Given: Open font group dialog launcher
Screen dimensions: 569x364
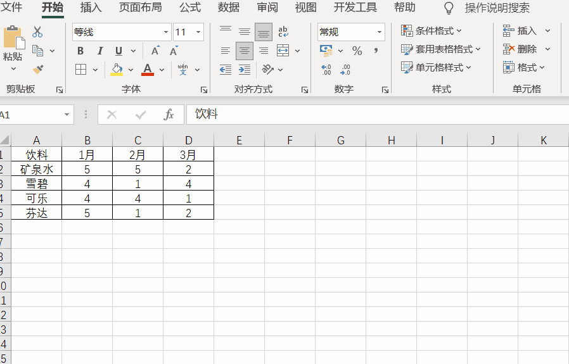Looking at the screenshot, I should pos(204,90).
